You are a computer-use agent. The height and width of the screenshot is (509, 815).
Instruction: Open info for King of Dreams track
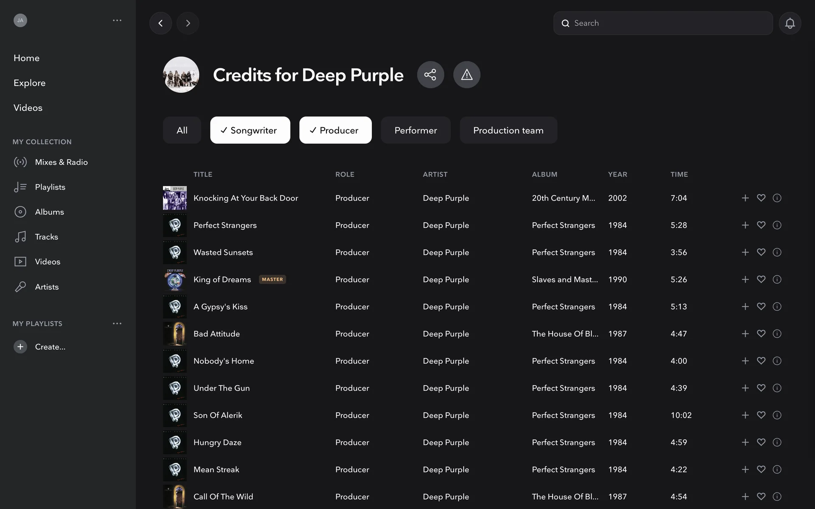pos(777,280)
